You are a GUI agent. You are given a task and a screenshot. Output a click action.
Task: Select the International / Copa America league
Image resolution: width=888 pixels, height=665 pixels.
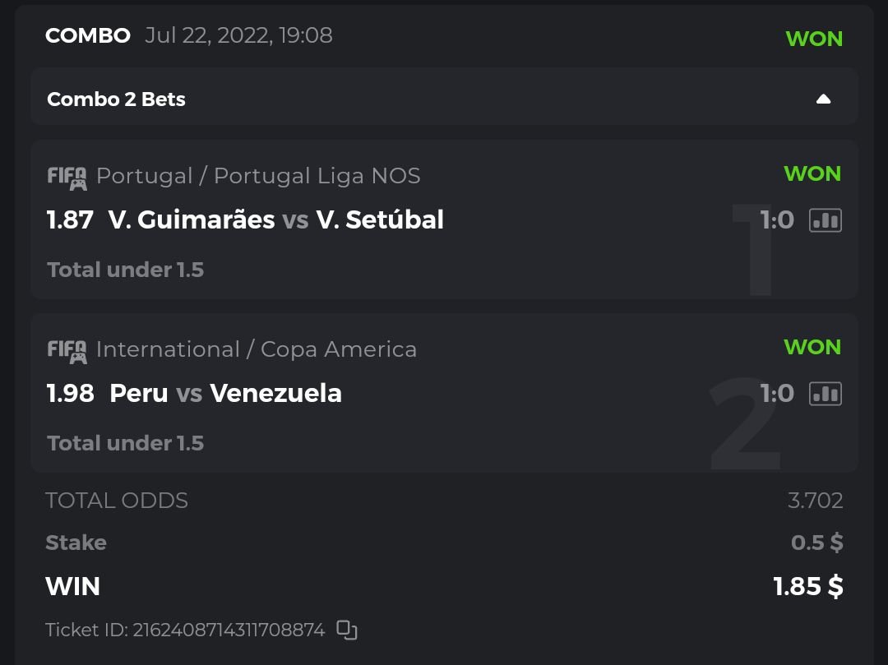tap(257, 349)
